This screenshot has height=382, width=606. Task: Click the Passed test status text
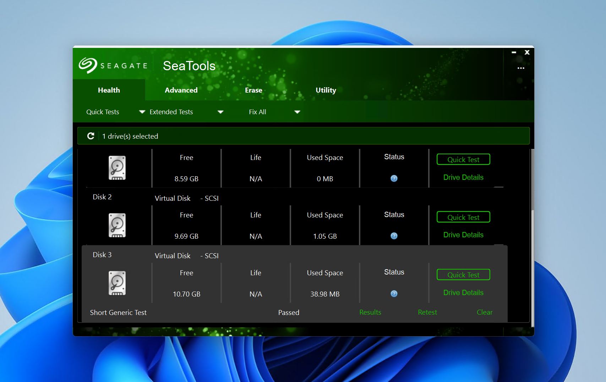point(289,312)
